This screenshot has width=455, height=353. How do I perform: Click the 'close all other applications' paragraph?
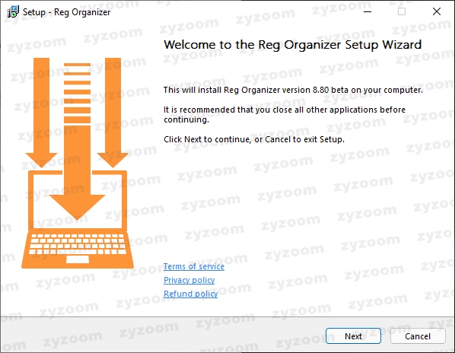[x=285, y=115]
